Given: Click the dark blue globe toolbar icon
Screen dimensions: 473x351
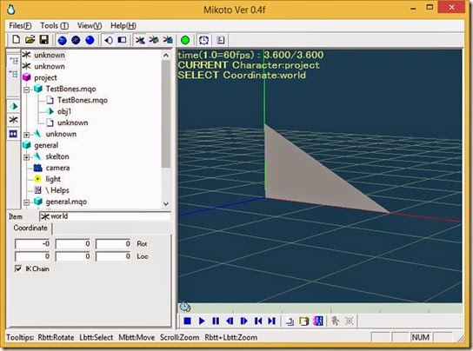Looking at the screenshot, I should tap(76, 40).
